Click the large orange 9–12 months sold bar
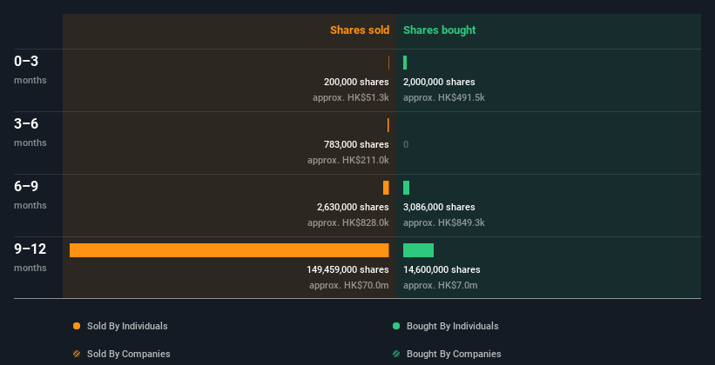The height and width of the screenshot is (365, 715). tap(229, 250)
